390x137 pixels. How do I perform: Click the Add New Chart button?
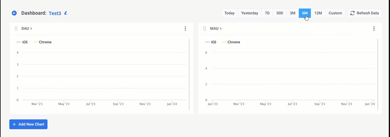click(x=28, y=124)
